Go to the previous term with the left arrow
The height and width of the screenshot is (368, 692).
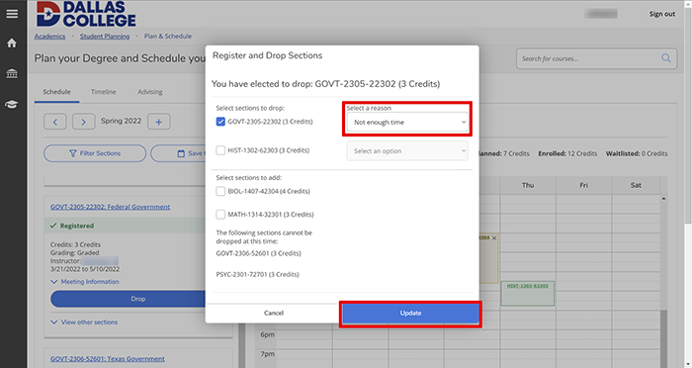click(x=55, y=122)
